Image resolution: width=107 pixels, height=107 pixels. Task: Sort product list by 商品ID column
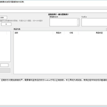[x=59, y=33]
